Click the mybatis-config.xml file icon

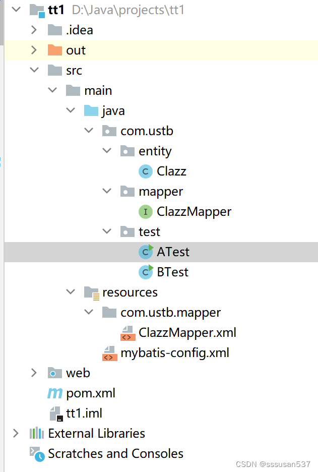click(x=109, y=353)
